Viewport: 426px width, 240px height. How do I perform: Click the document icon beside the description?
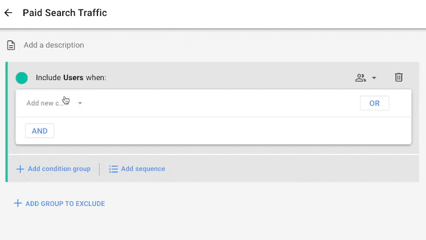(11, 45)
